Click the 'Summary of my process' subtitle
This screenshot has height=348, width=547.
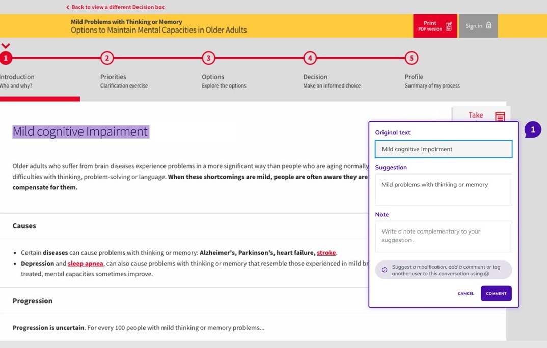click(x=432, y=85)
